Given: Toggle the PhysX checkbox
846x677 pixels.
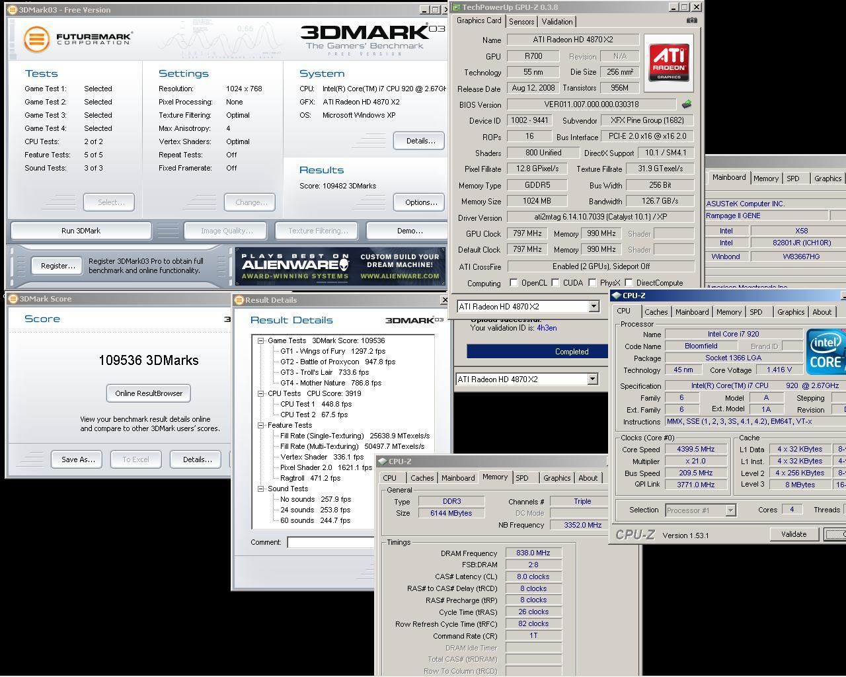Looking at the screenshot, I should [592, 283].
